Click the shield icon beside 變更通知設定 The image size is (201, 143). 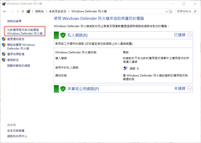tap(4, 39)
